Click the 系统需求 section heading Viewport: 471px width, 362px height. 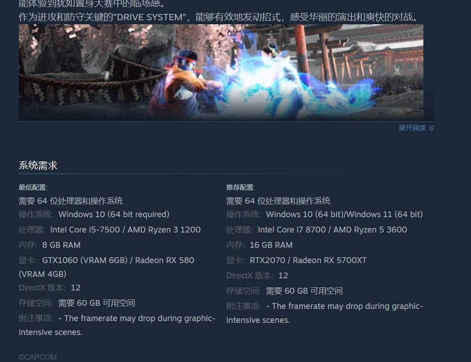tap(38, 165)
